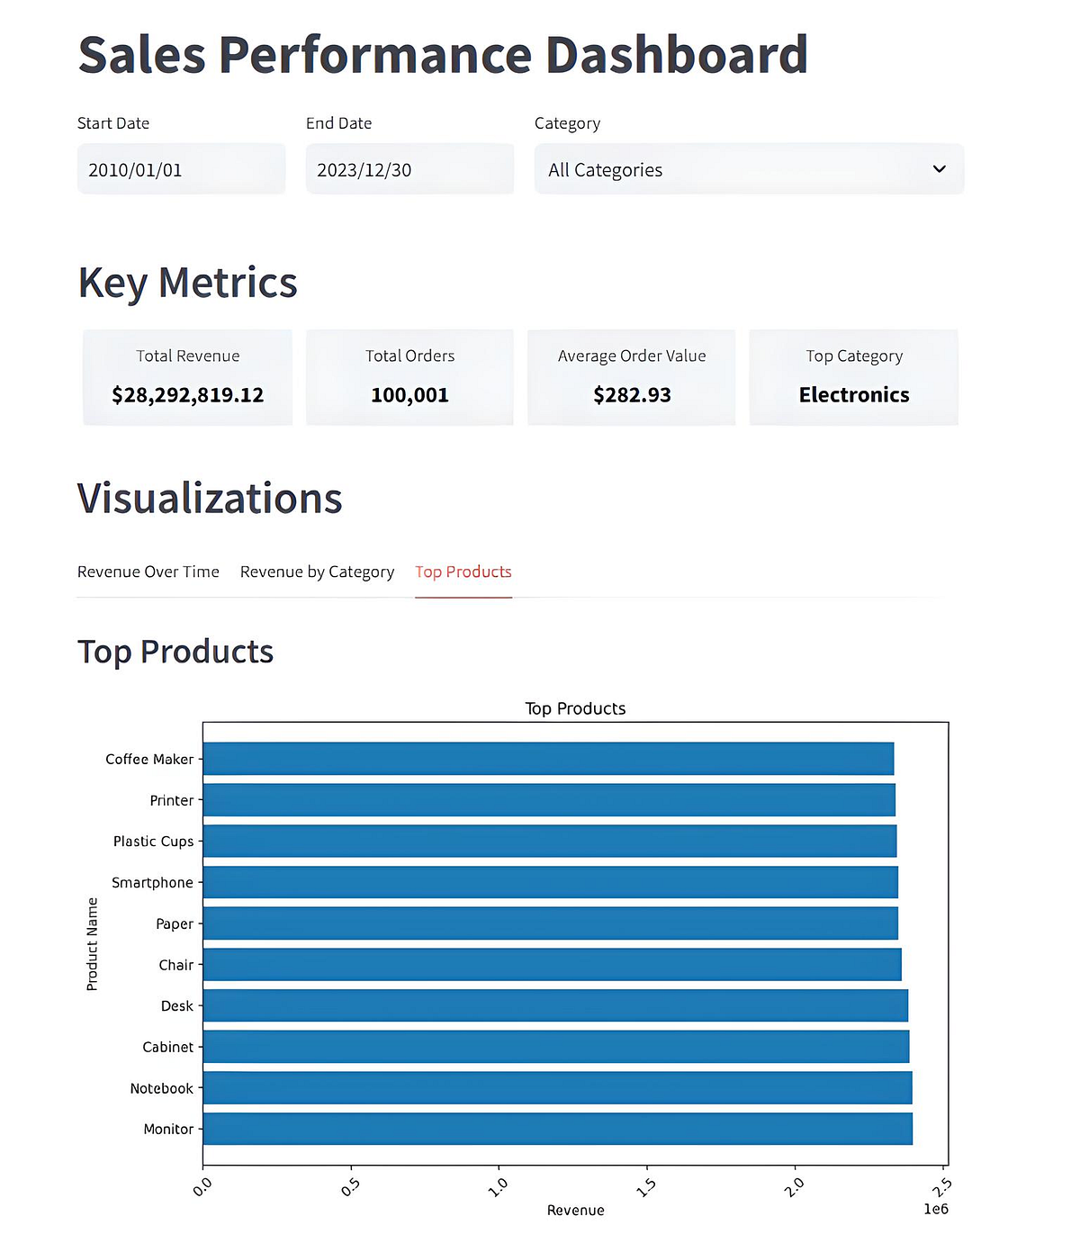
Task: Click the Start Date field
Action: click(180, 169)
